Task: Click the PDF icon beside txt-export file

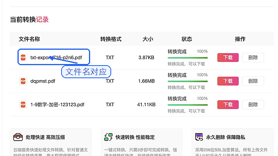Action: (23, 58)
